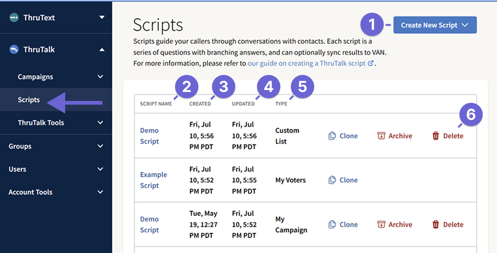Click the Scripts page heading
Screen dimensions: 497x253
coord(158,25)
